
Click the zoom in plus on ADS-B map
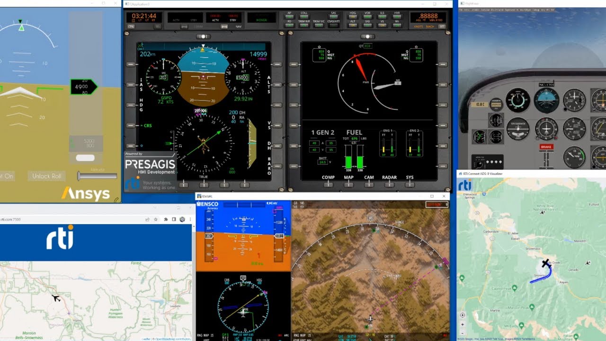point(463,324)
